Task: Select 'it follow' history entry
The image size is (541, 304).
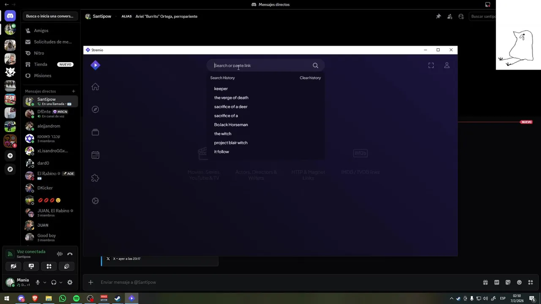Action: click(x=221, y=152)
